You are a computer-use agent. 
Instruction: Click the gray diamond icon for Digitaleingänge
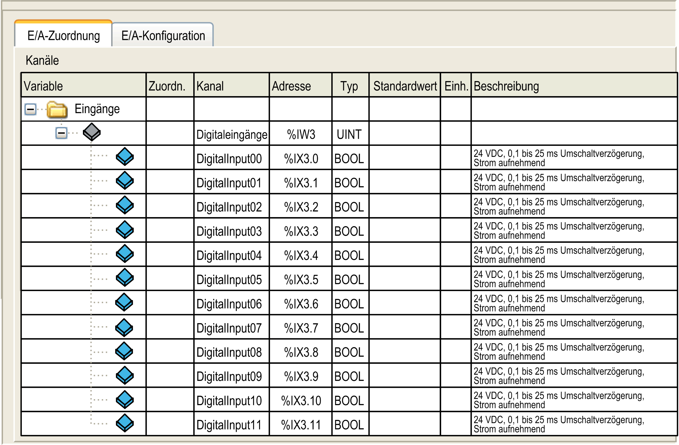coord(92,132)
